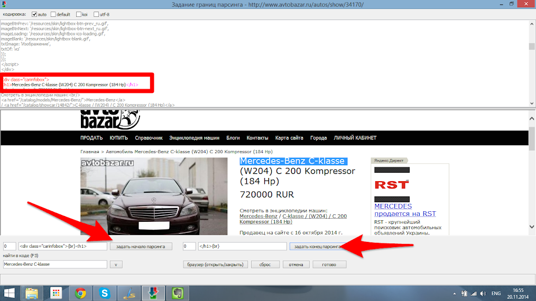Open the Windows Start button
Screen dimensions: 536x301
click(x=9, y=293)
